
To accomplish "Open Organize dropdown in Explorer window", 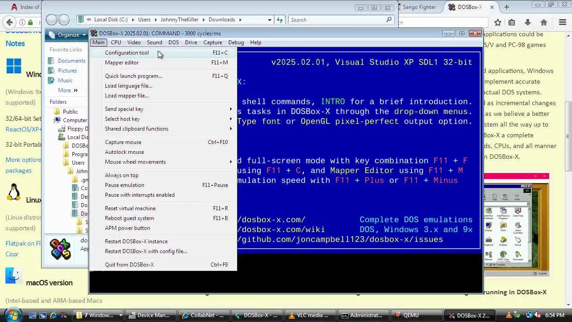I will (x=67, y=35).
